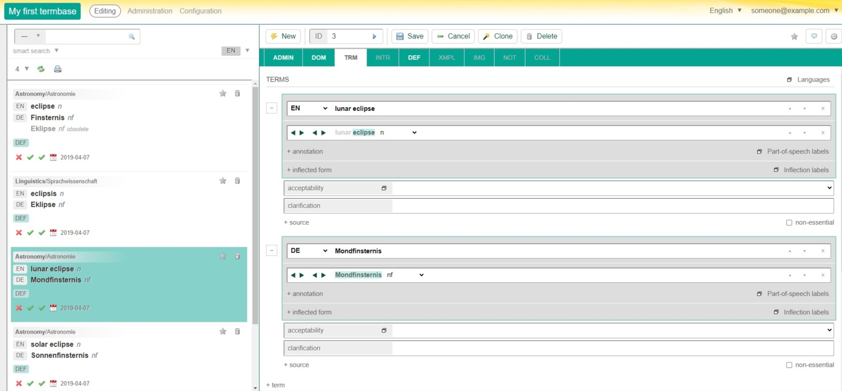Click the comment bubble icon at top right
The height and width of the screenshot is (391, 842).
tap(814, 36)
